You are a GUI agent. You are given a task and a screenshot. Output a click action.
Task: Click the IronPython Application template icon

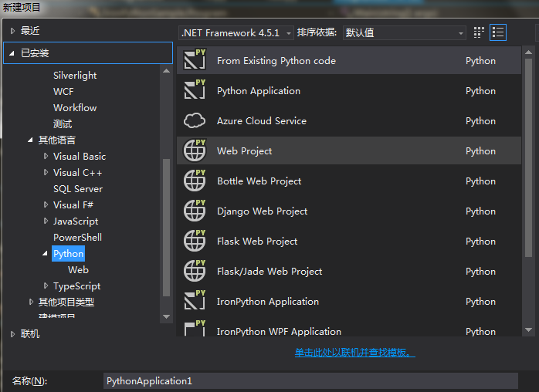195,301
